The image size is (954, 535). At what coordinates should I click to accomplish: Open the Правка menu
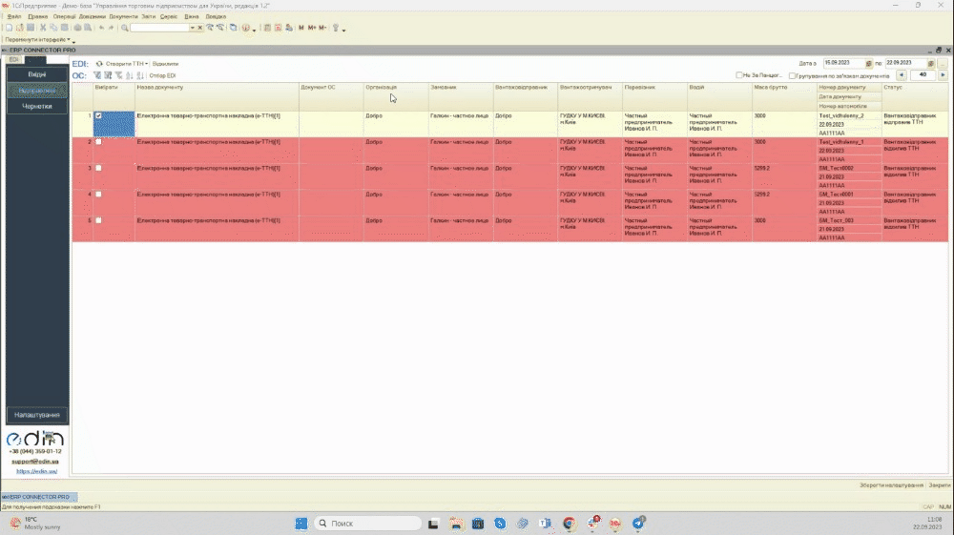[38, 16]
